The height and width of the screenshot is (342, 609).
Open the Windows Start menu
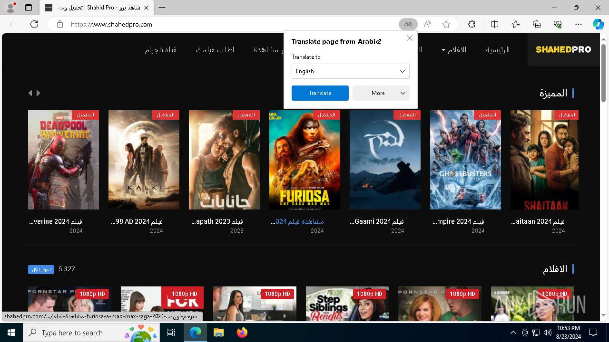click(x=11, y=332)
